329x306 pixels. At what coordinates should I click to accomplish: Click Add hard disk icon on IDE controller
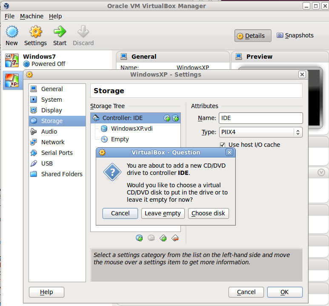click(175, 118)
